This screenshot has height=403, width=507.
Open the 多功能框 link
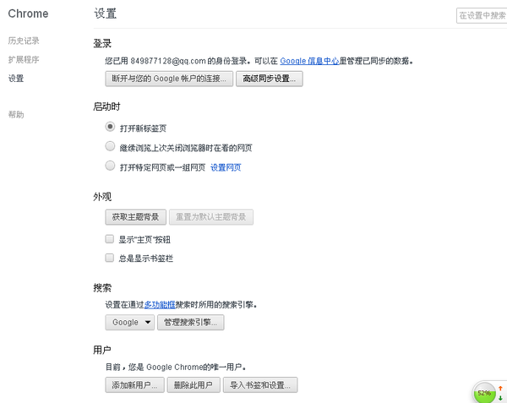click(x=160, y=304)
